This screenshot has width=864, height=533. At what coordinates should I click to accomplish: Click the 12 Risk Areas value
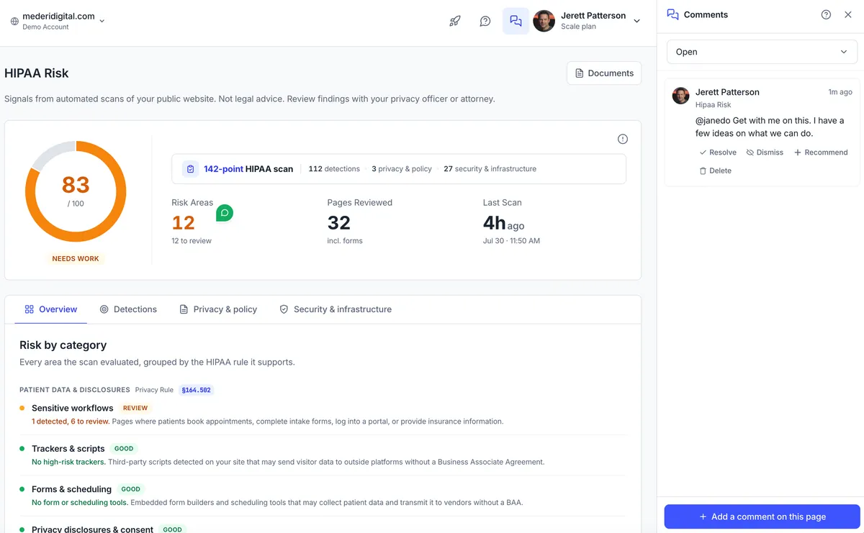coord(183,223)
